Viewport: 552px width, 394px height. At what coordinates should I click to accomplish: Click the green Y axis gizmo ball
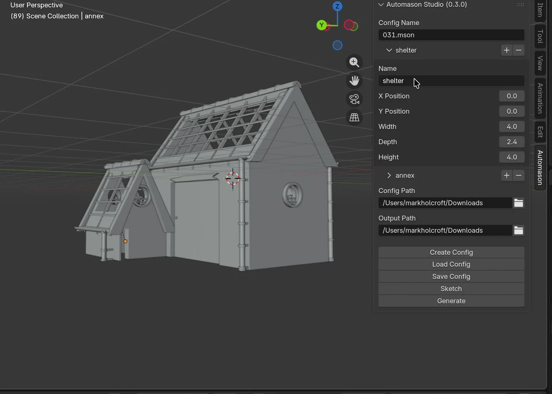[x=322, y=26]
